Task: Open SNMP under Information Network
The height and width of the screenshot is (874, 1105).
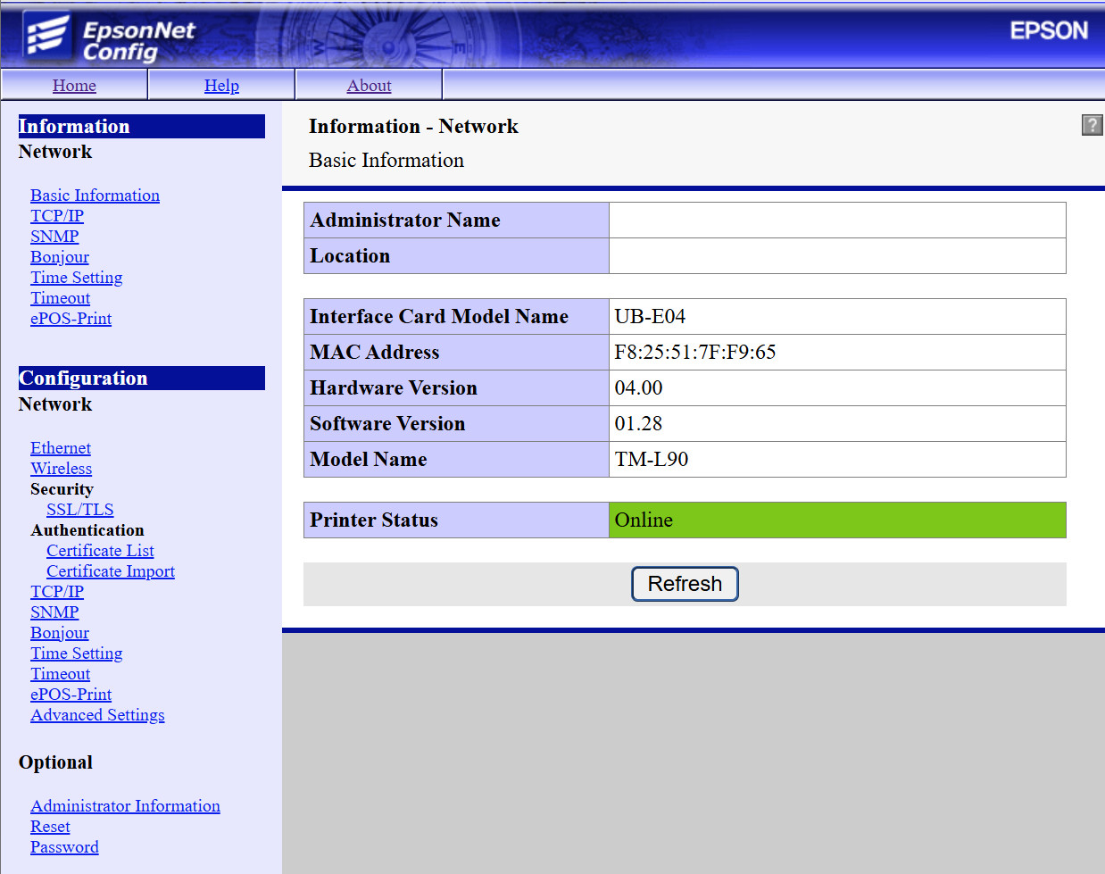Action: point(54,237)
